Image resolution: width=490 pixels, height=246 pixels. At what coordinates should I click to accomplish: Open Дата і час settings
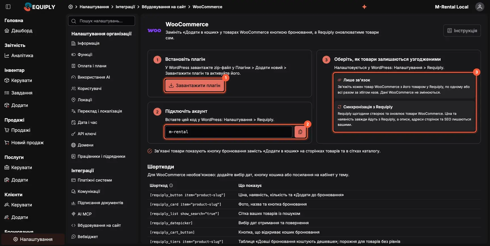pyautogui.click(x=84, y=122)
